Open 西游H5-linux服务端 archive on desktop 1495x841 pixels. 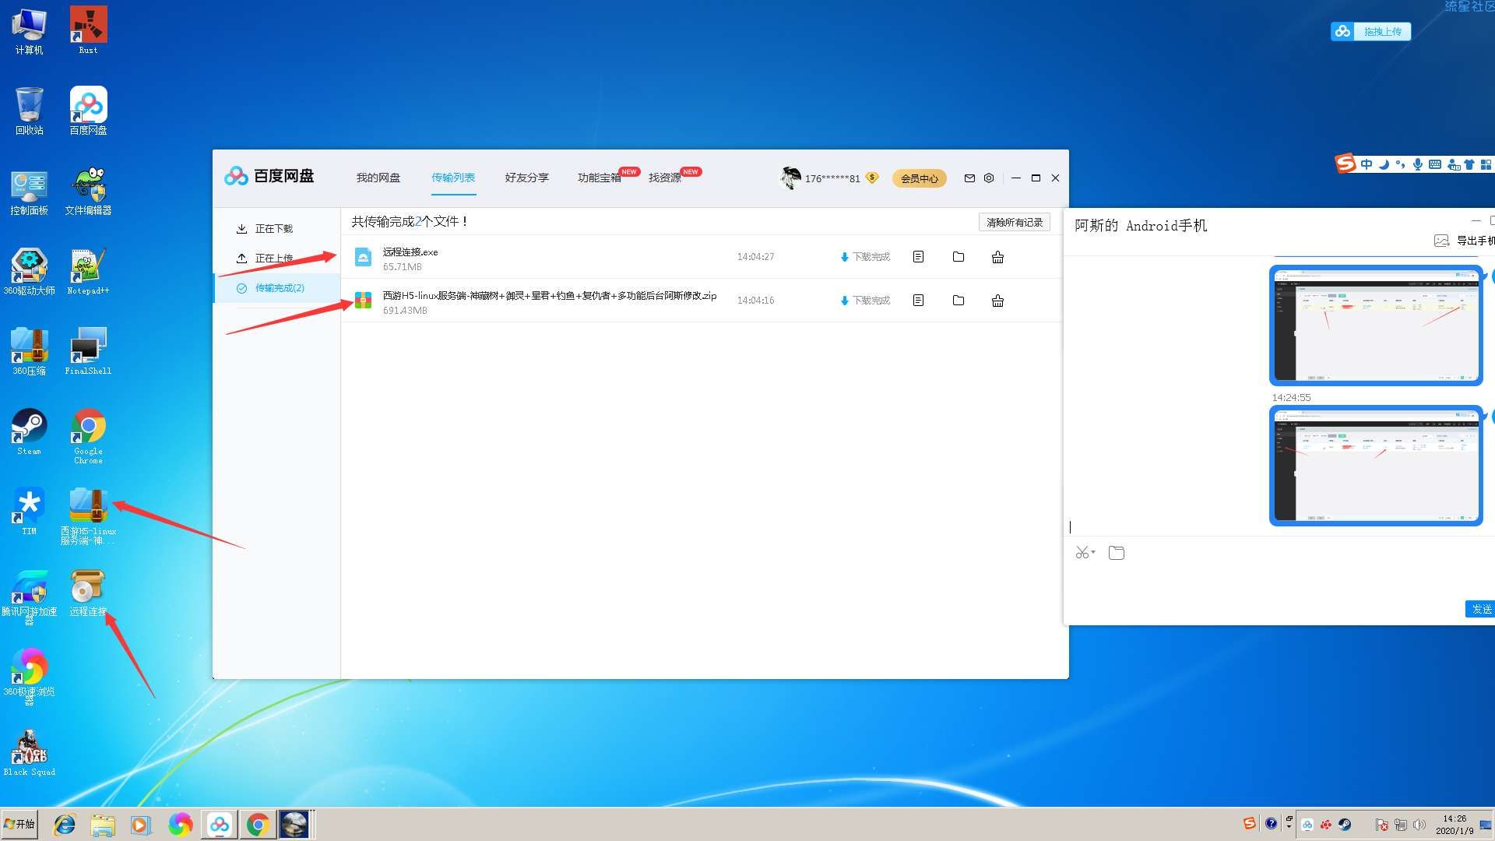88,516
